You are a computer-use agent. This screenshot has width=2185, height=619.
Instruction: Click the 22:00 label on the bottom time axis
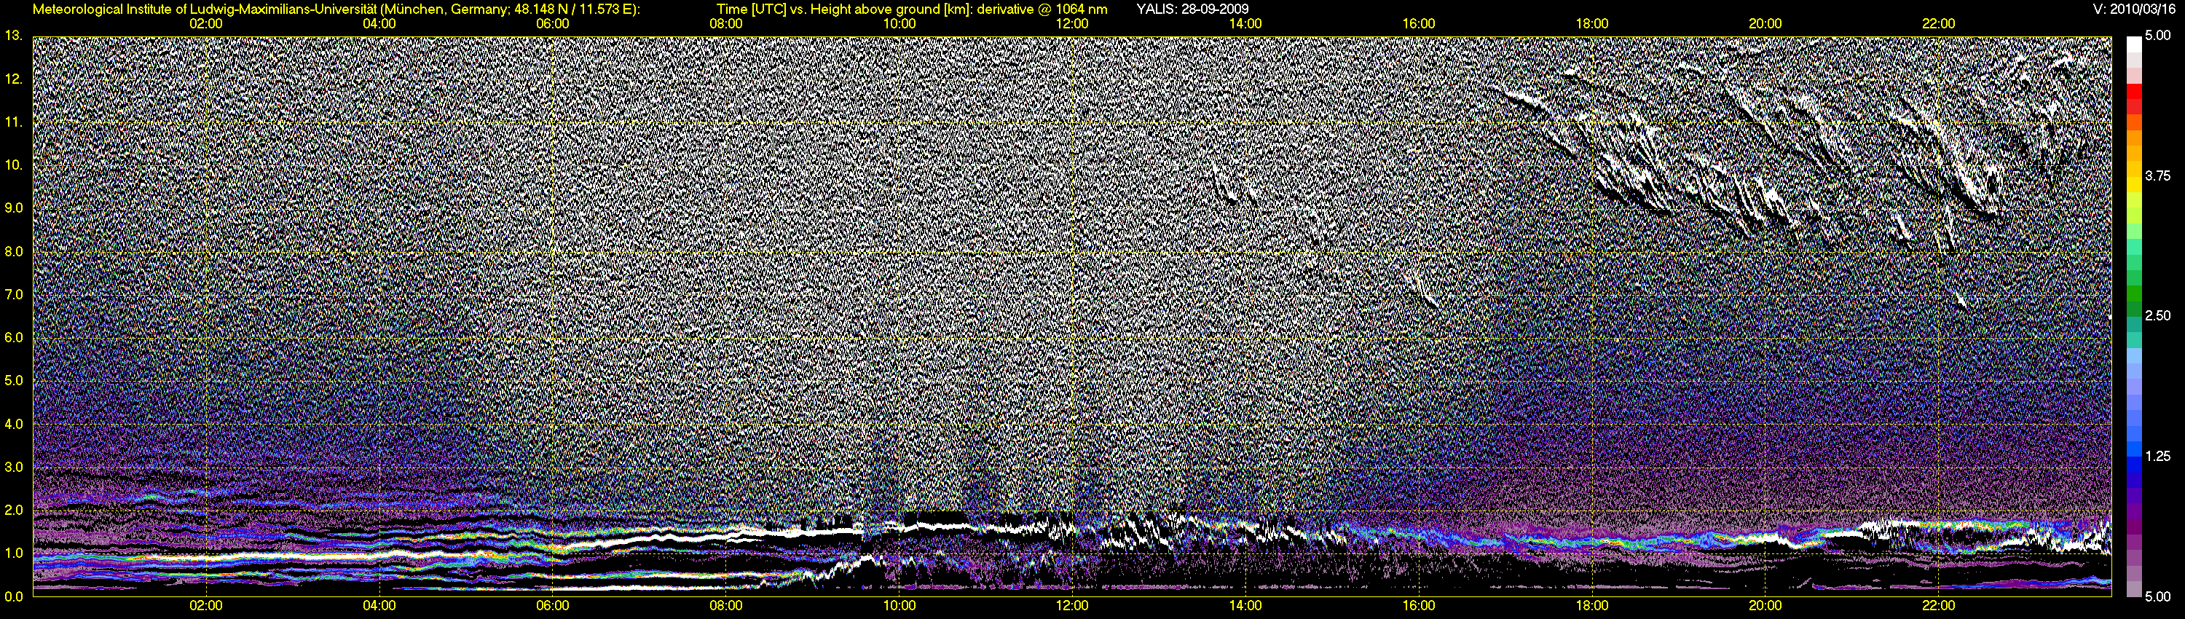(x=1938, y=605)
